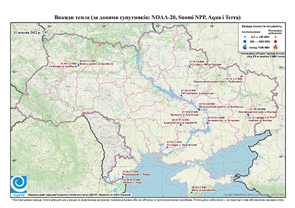This screenshot has height=208, width=295.
Task: Select the red heat marker in Luhansk region
Action: (241, 76)
